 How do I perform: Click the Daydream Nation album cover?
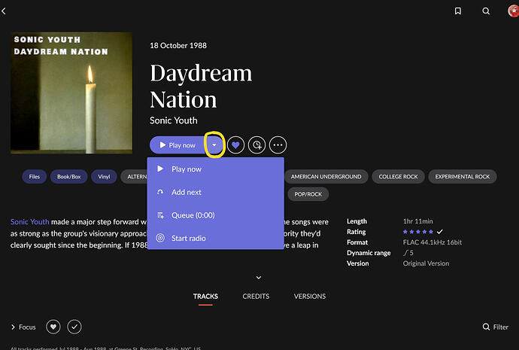(71, 93)
